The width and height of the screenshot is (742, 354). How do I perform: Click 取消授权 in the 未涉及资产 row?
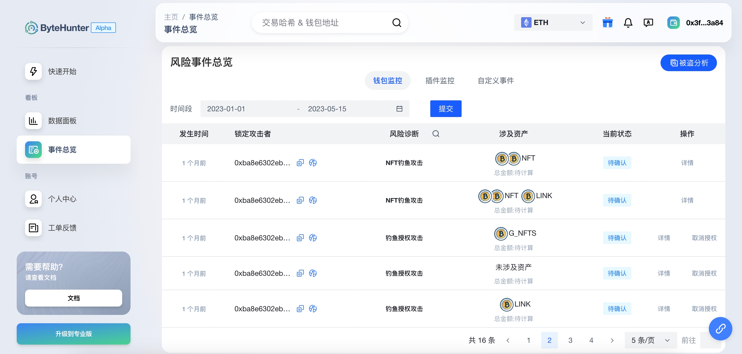704,273
